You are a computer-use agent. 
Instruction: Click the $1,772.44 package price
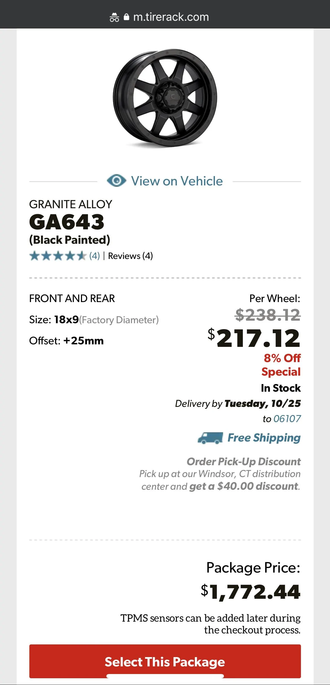point(250,592)
